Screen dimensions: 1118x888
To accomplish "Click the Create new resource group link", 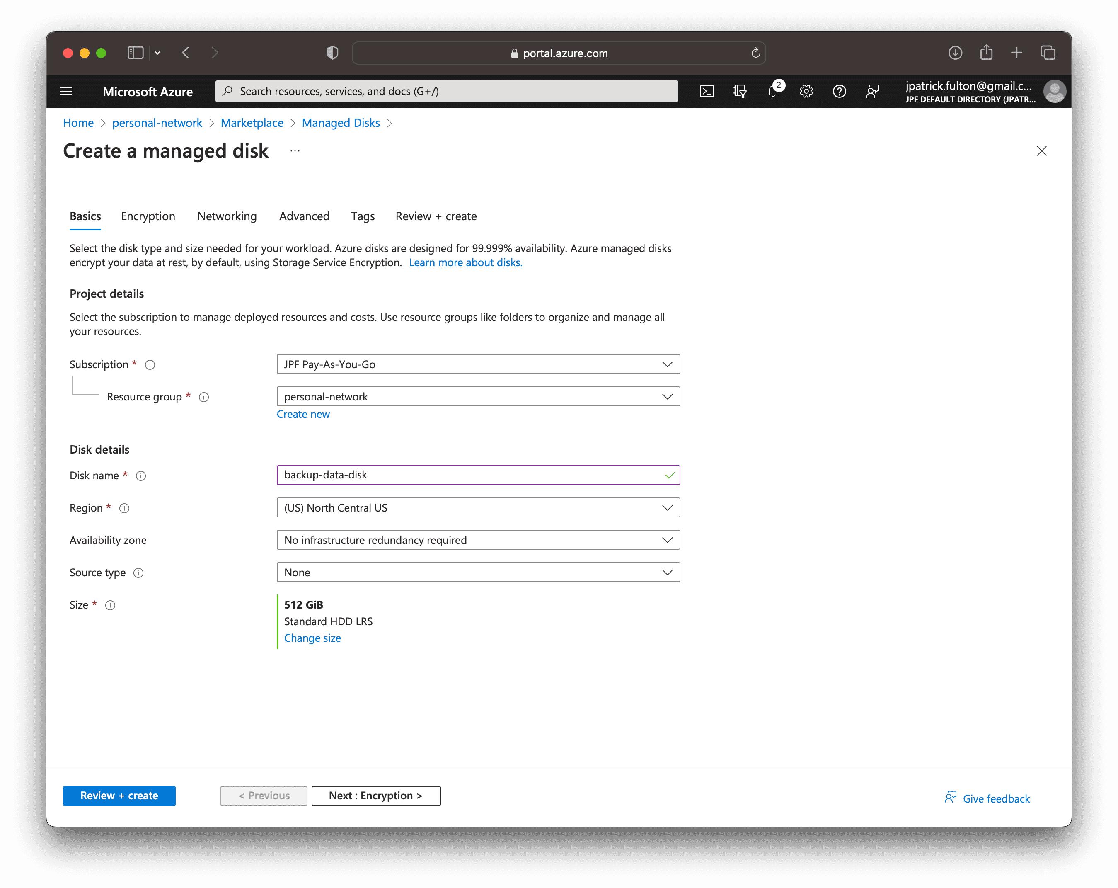I will point(303,415).
